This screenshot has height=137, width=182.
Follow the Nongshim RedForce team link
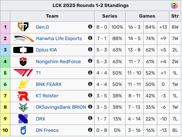[58, 61]
